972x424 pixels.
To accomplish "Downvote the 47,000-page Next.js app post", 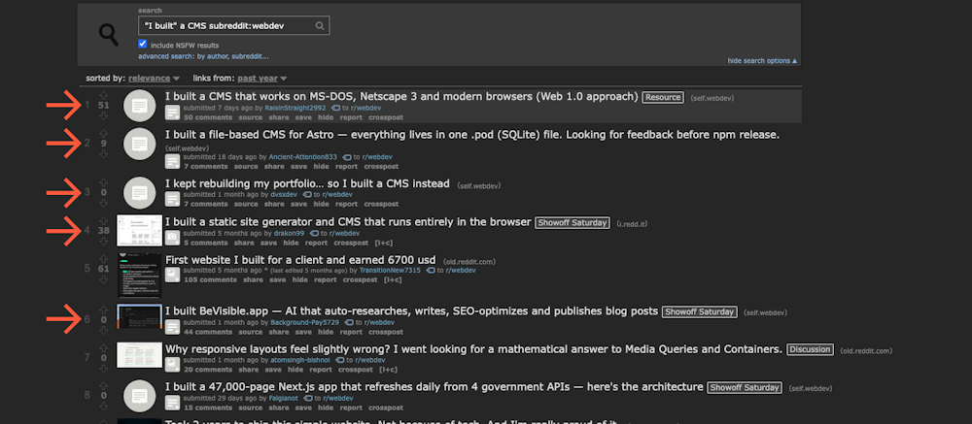I will 104,406.
